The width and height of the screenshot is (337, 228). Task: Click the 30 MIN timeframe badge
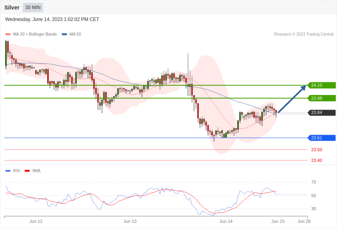point(33,8)
